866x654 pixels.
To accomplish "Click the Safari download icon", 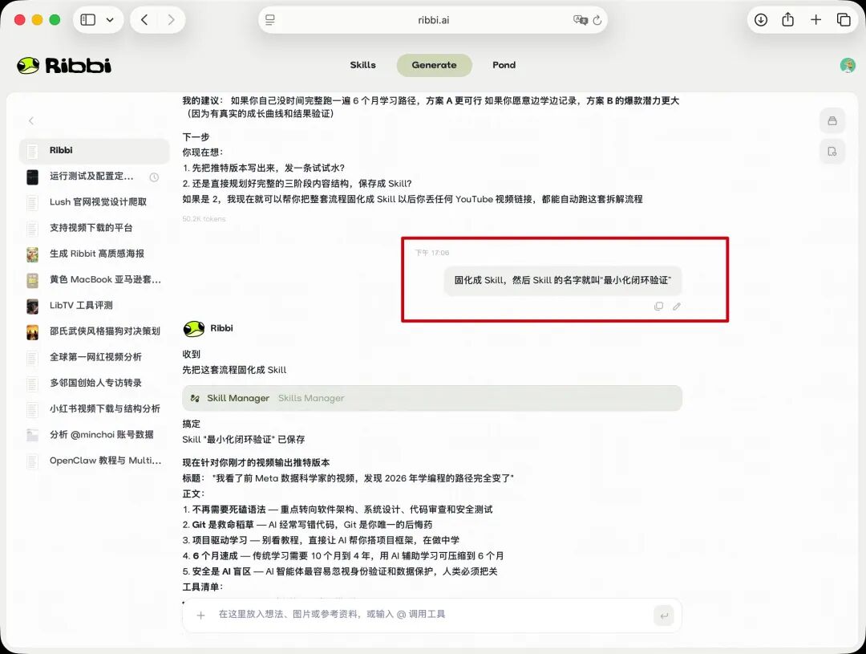I will coord(760,19).
